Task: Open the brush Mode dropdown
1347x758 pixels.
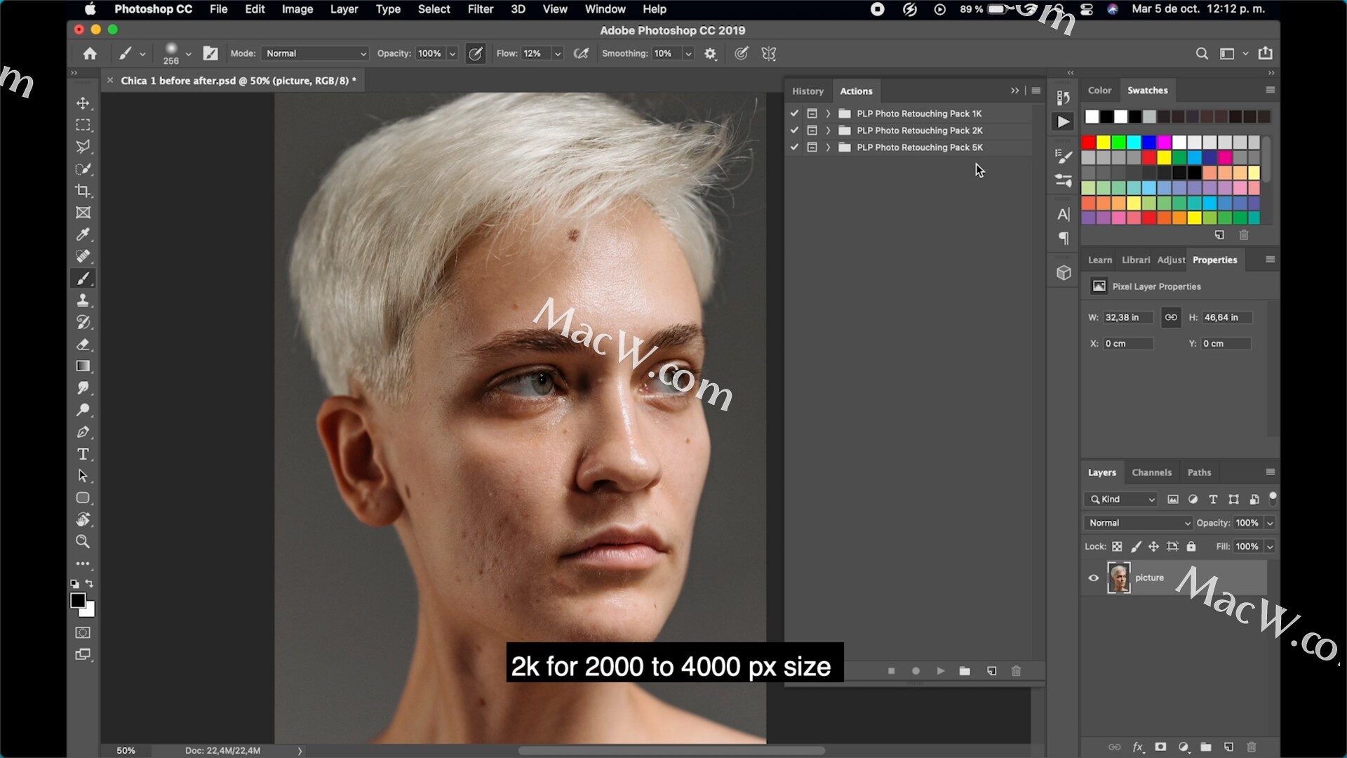Action: (315, 53)
